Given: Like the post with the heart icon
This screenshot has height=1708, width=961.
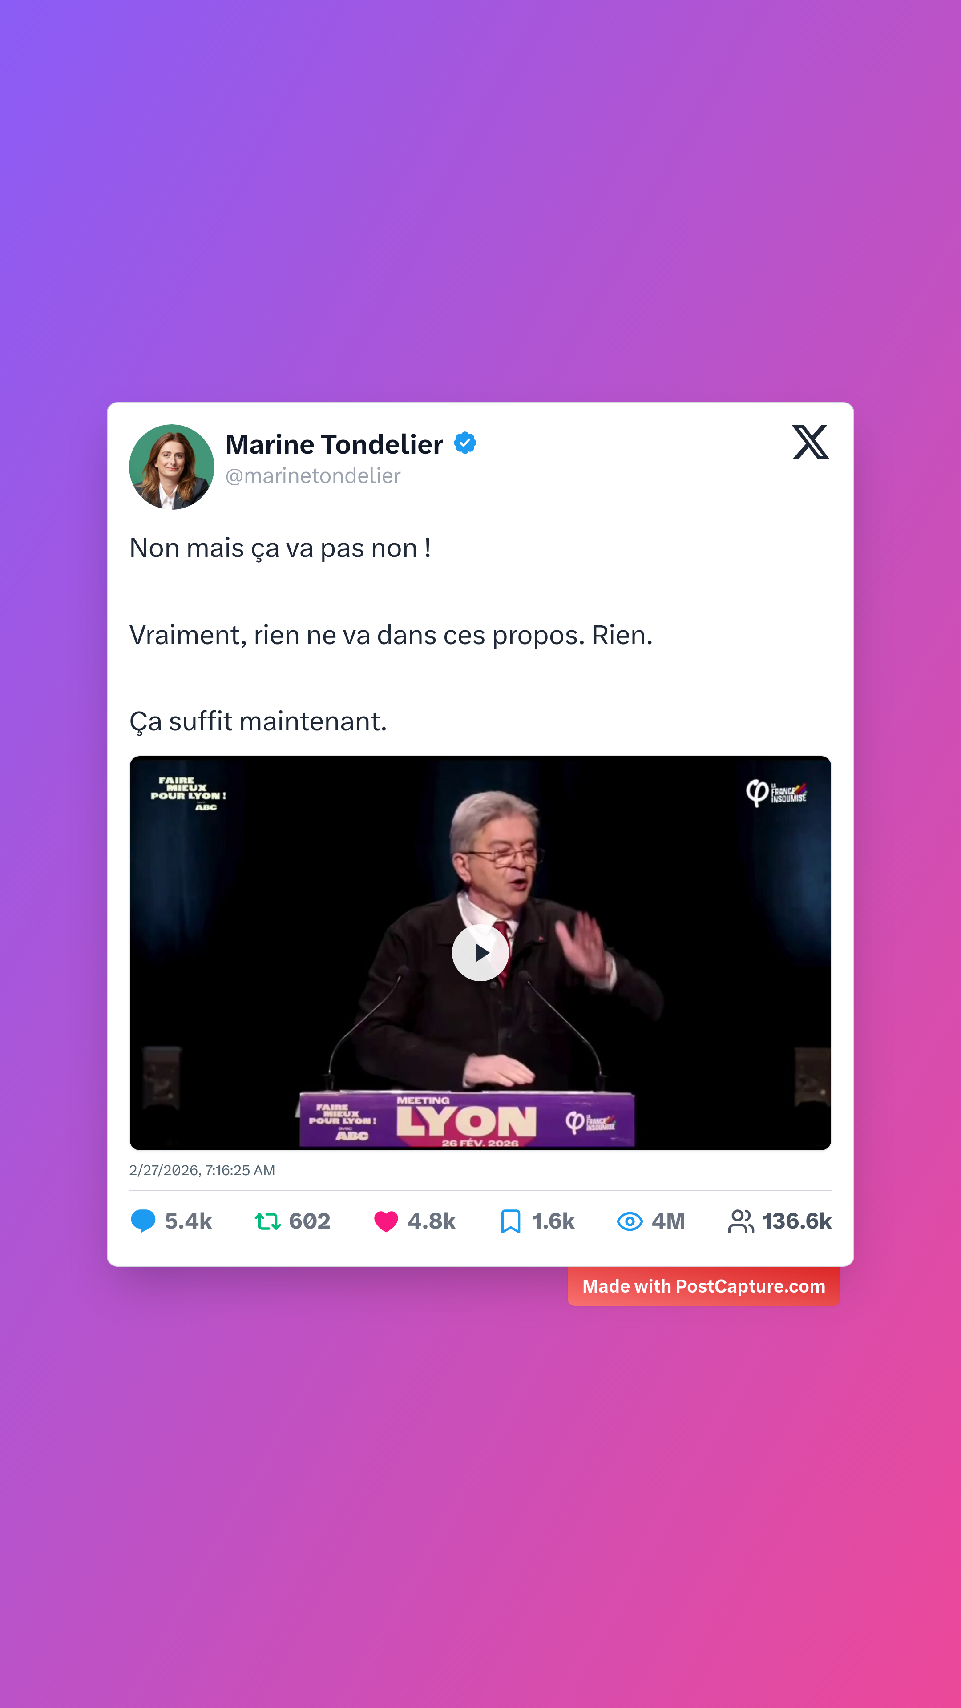Looking at the screenshot, I should click(386, 1221).
